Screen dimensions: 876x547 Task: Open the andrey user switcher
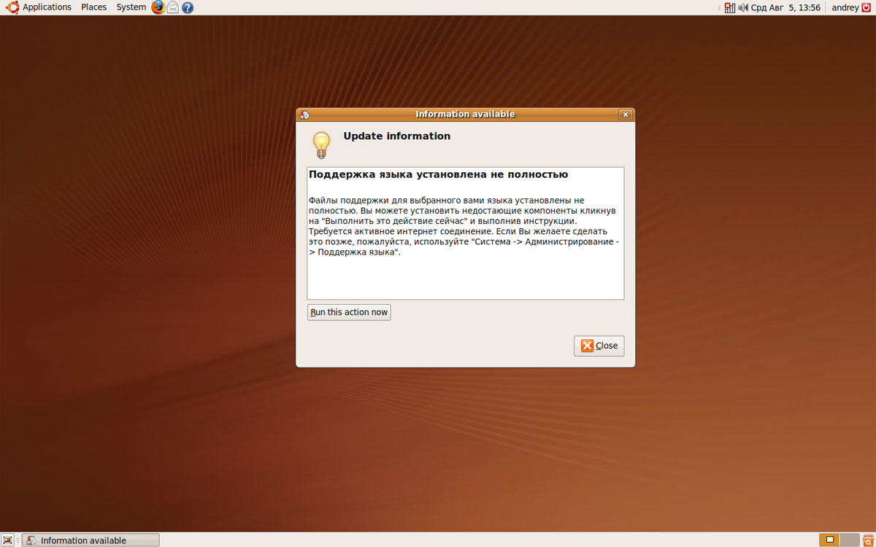pyautogui.click(x=845, y=7)
